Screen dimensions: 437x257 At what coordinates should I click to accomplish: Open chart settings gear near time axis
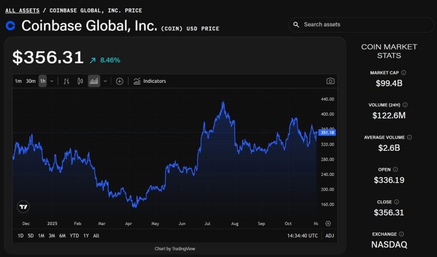coord(328,224)
